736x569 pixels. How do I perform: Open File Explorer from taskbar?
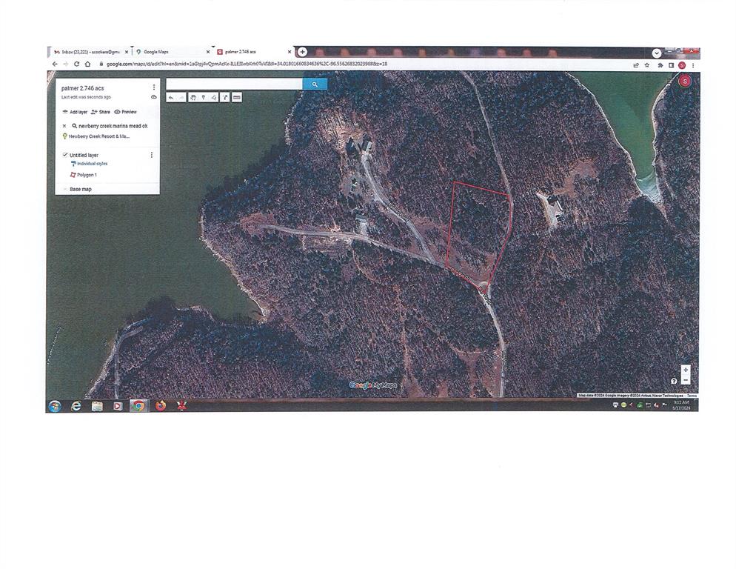click(x=97, y=406)
